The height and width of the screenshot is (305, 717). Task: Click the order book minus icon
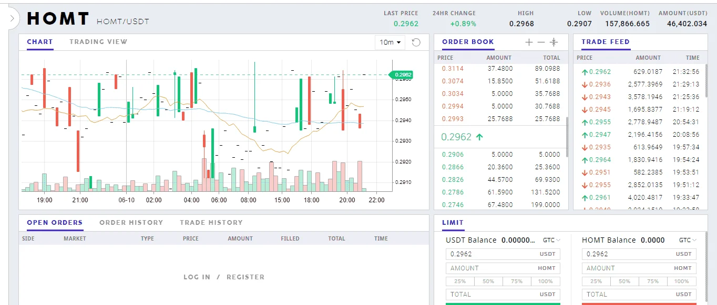[541, 42]
